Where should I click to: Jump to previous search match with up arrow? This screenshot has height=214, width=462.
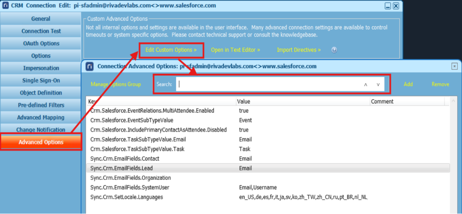pyautogui.click(x=365, y=85)
